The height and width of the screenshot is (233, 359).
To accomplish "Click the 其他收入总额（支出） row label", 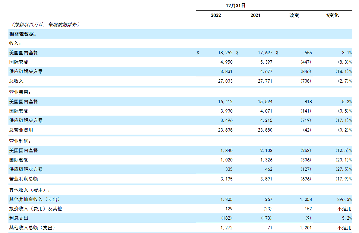I will coord(32,228).
